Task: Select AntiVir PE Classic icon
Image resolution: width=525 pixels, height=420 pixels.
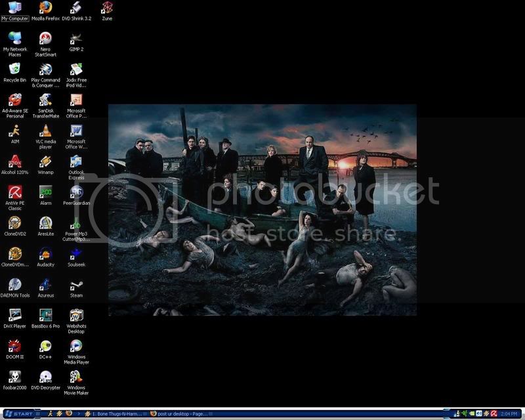Action: pos(14,198)
